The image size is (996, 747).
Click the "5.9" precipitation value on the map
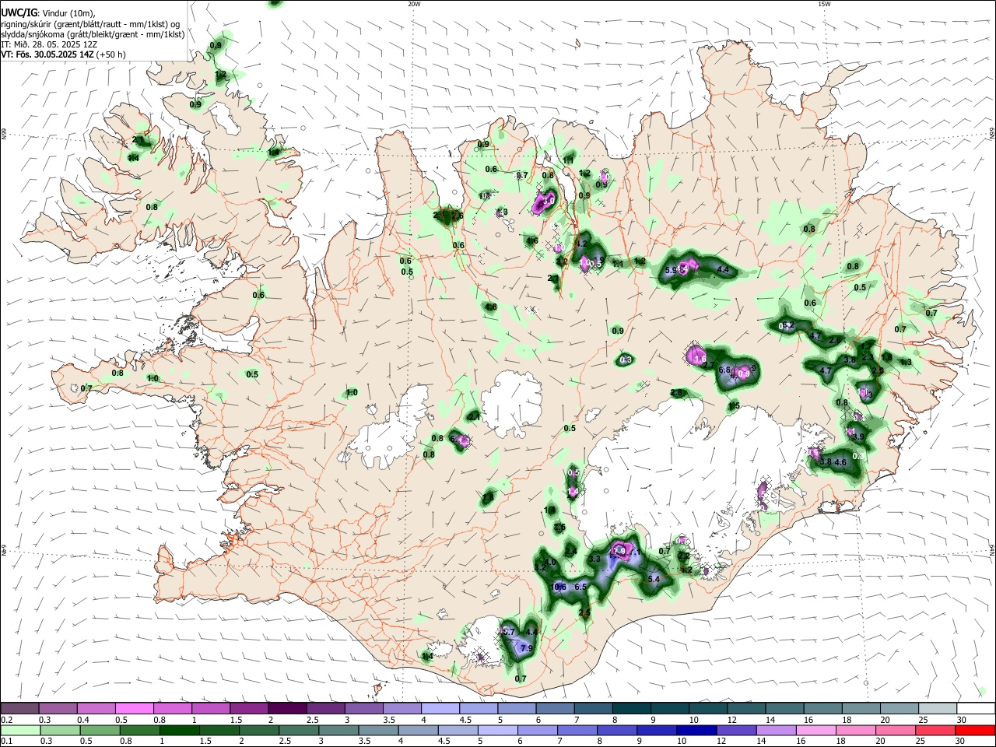[672, 270]
